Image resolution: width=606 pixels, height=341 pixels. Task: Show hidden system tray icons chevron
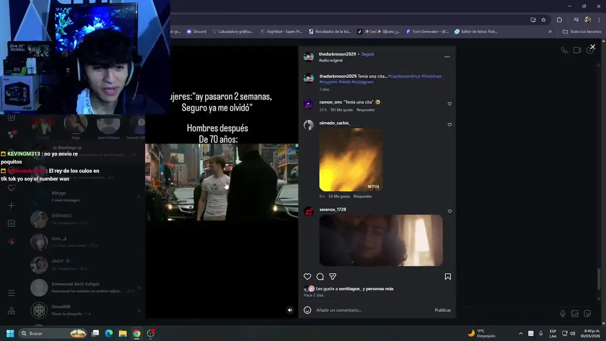coord(521,333)
